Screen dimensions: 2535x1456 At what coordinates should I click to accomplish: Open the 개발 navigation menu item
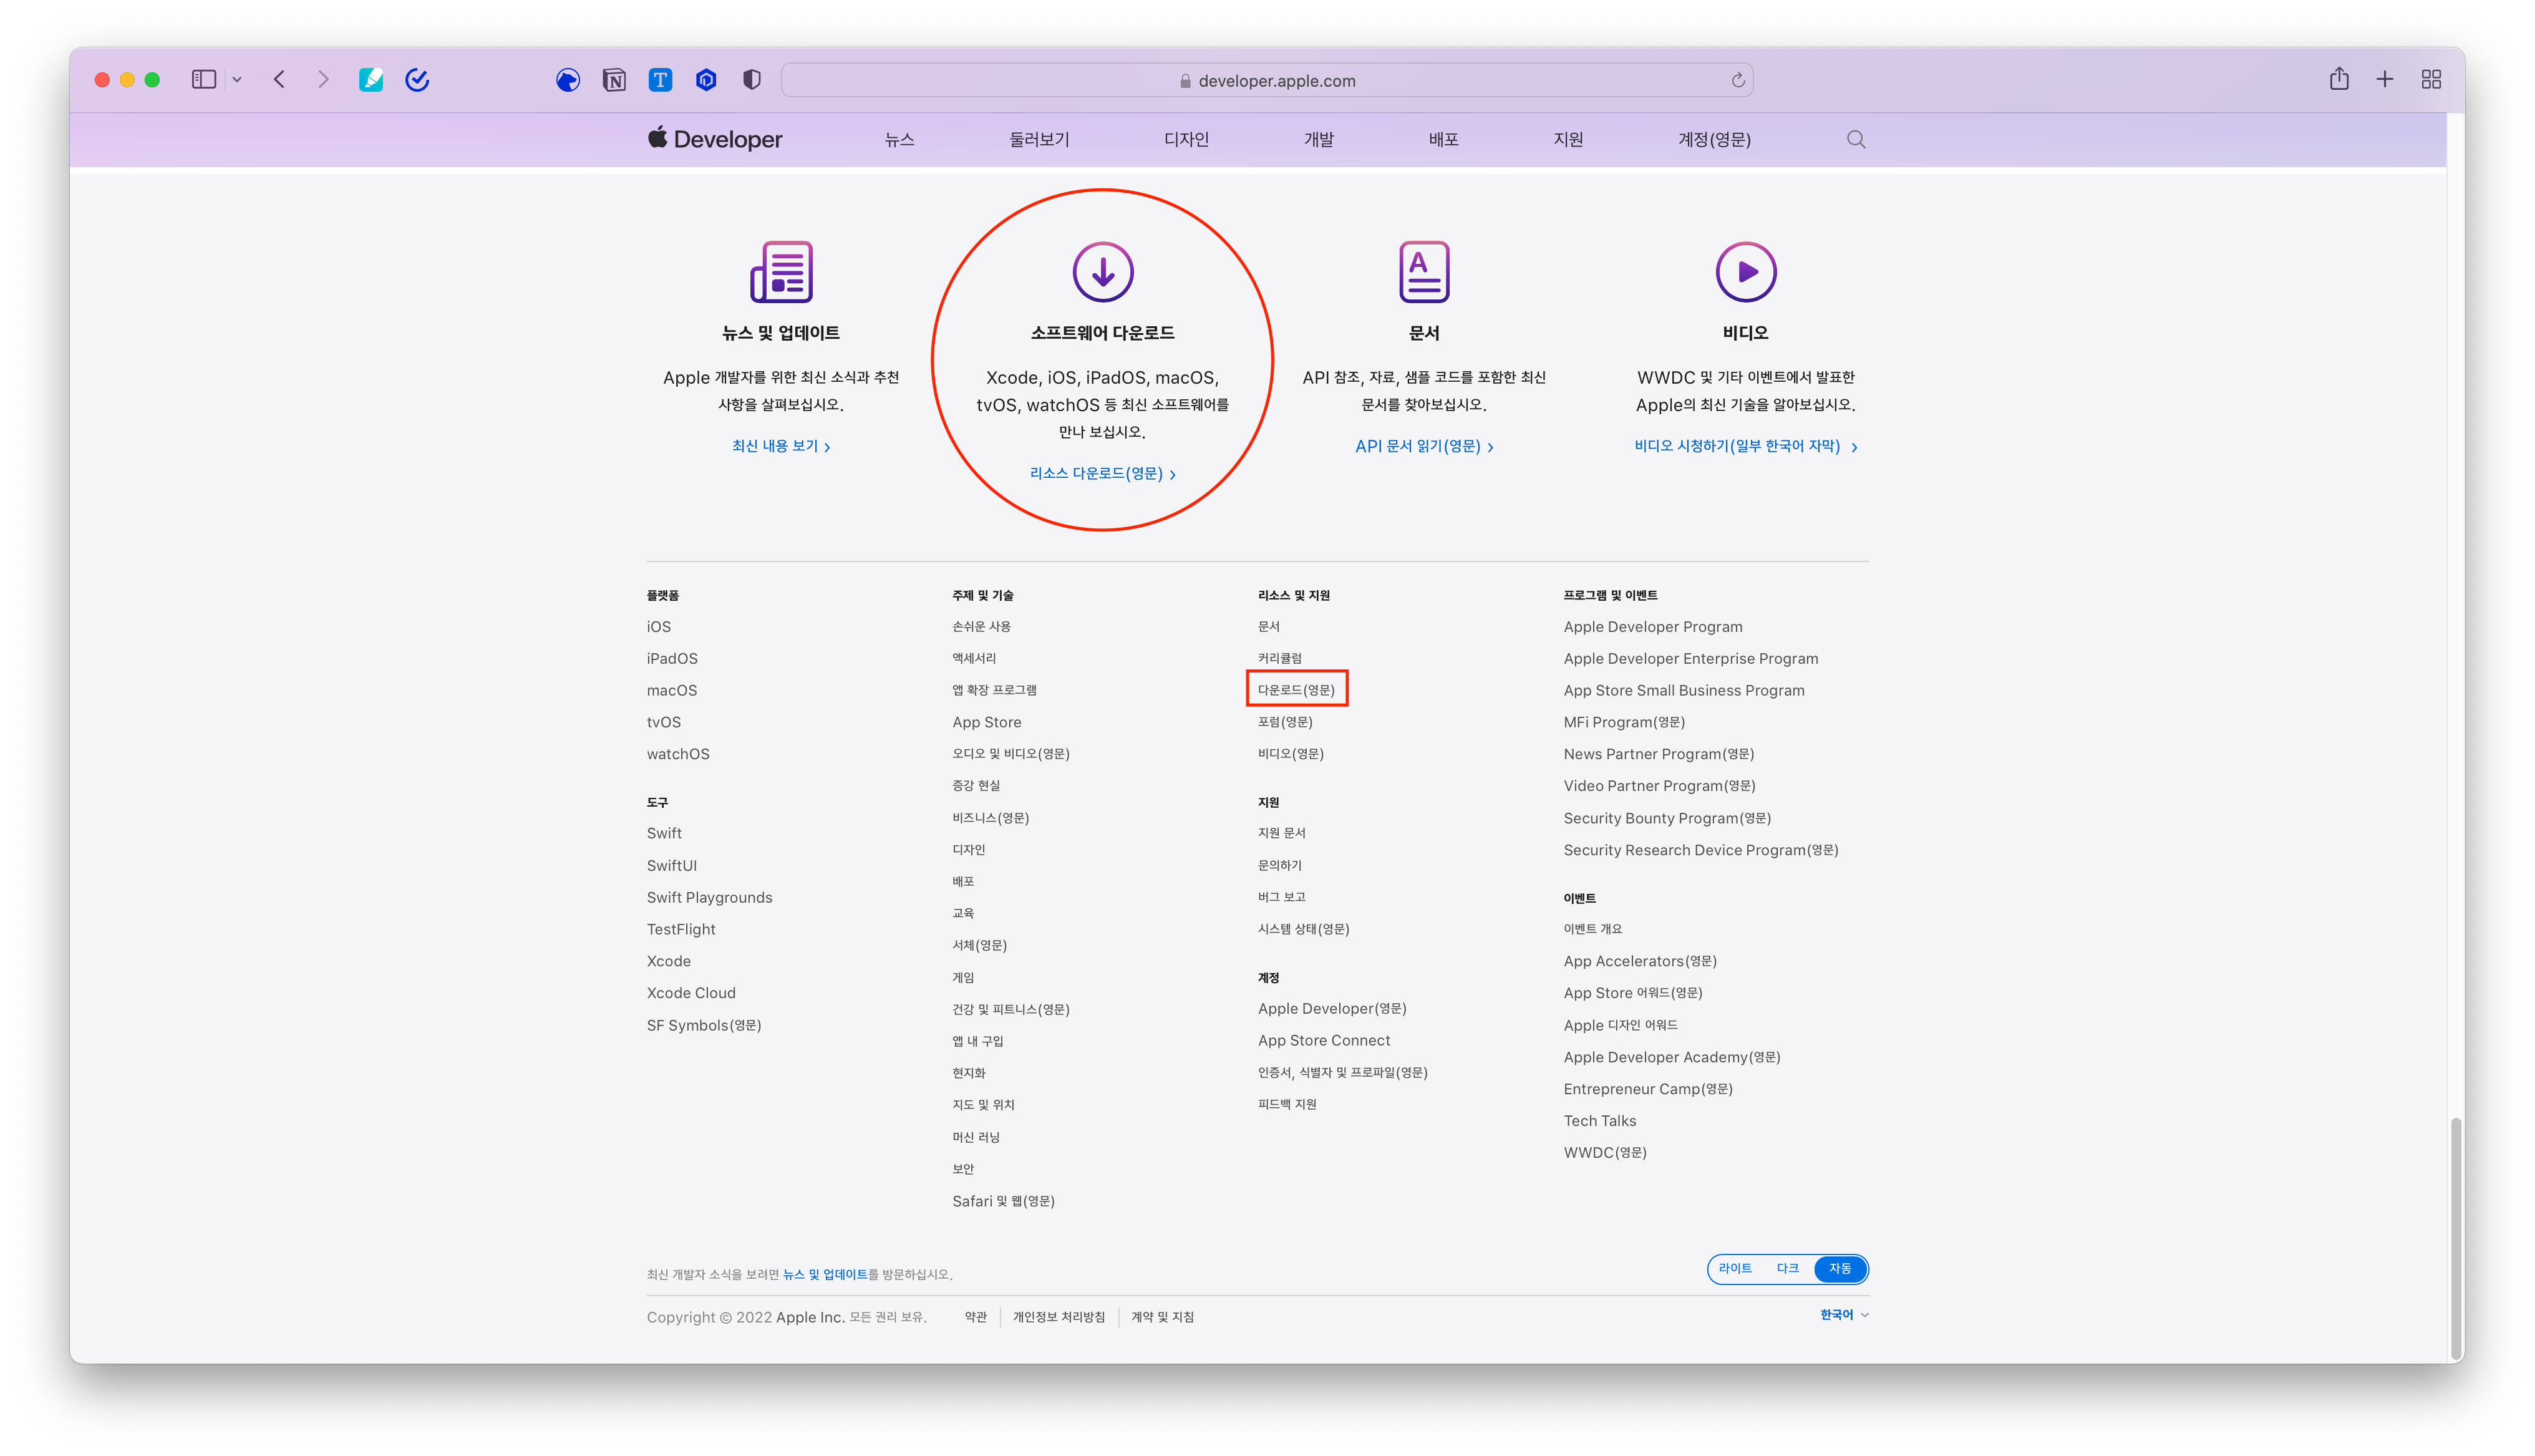point(1319,140)
